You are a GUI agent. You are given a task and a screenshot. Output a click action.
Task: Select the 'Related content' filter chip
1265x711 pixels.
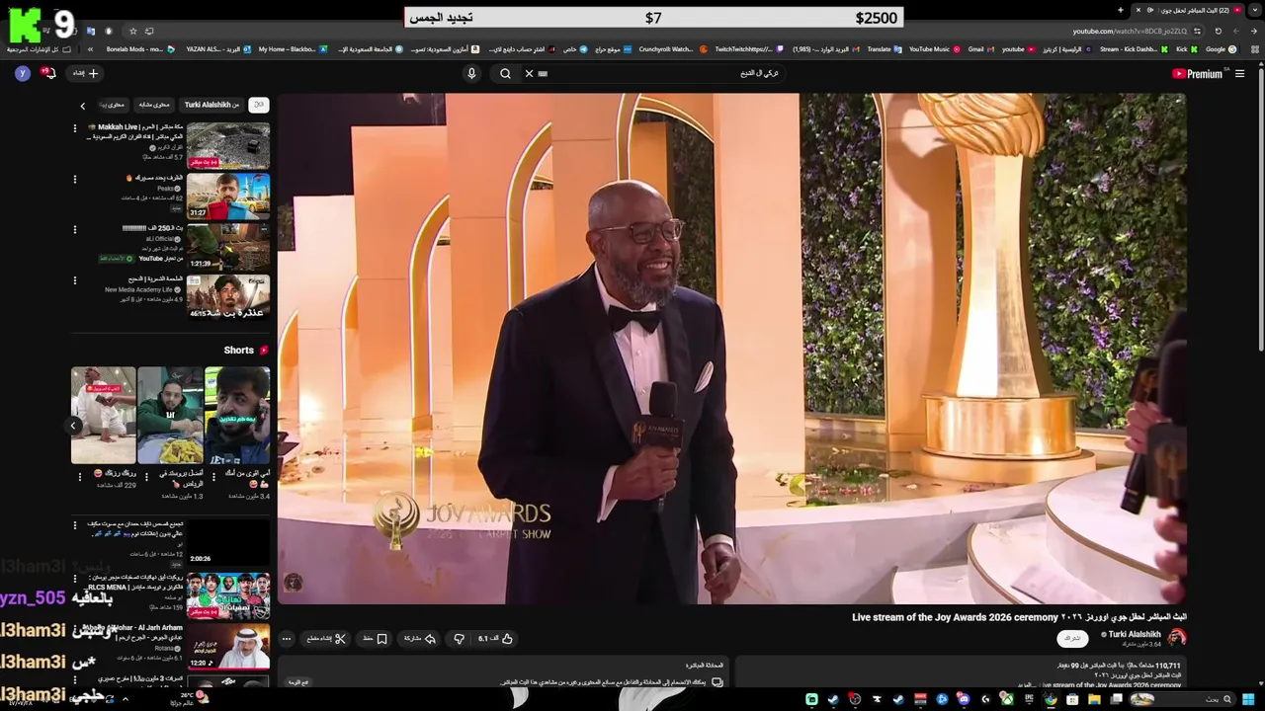point(154,105)
